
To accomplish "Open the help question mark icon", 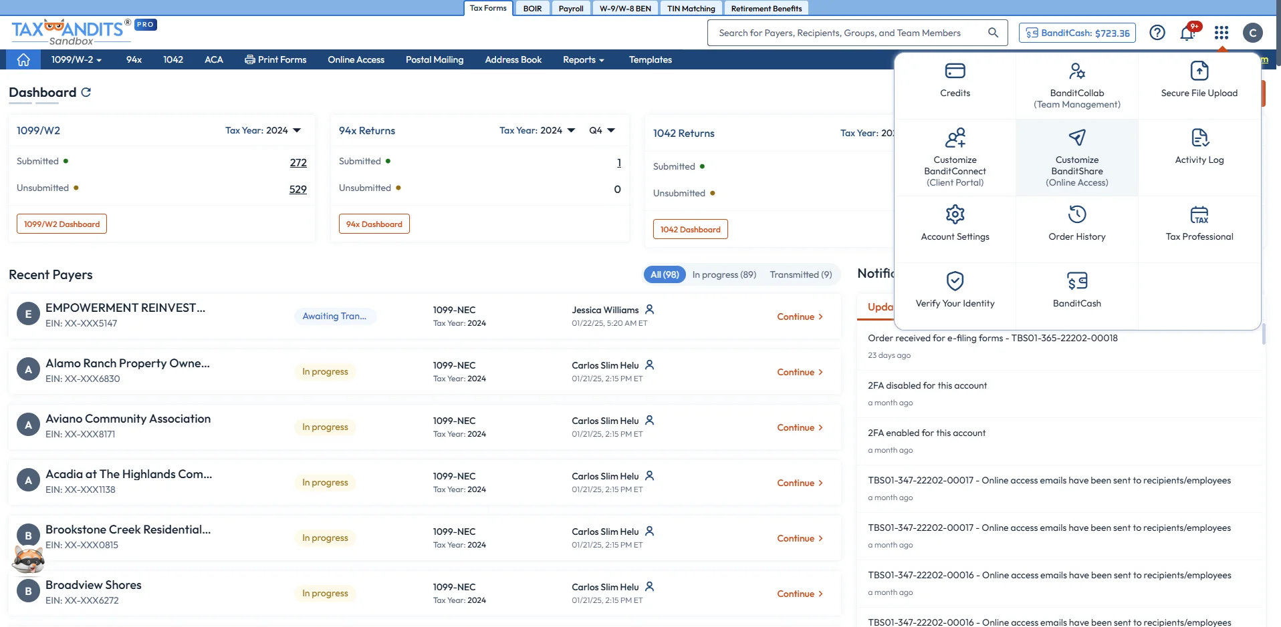I will (1157, 33).
